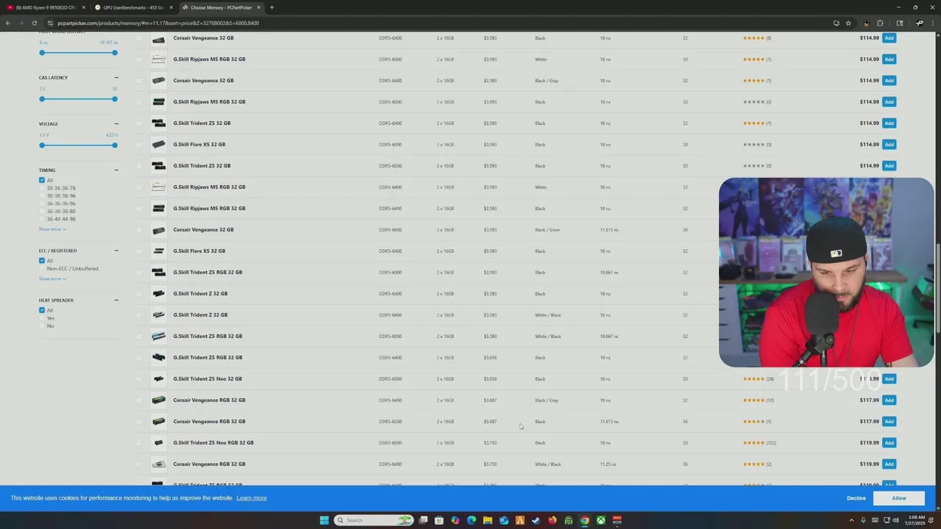Open Steam from the taskbar

coord(536,520)
